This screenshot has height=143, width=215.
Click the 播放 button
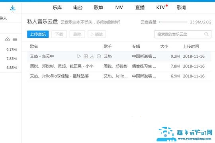(x=97, y=34)
